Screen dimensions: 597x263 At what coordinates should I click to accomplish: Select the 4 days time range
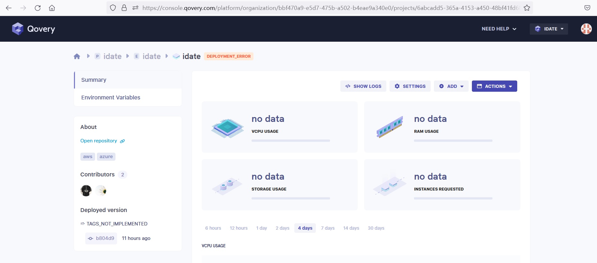coord(305,228)
